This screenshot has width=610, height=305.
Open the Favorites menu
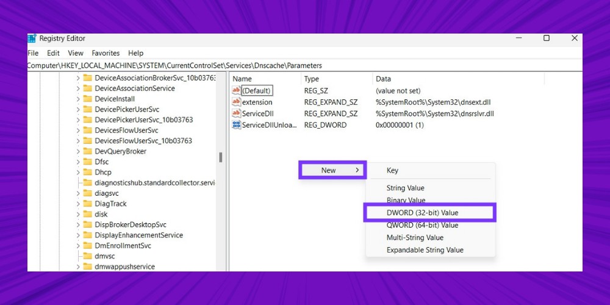point(106,53)
